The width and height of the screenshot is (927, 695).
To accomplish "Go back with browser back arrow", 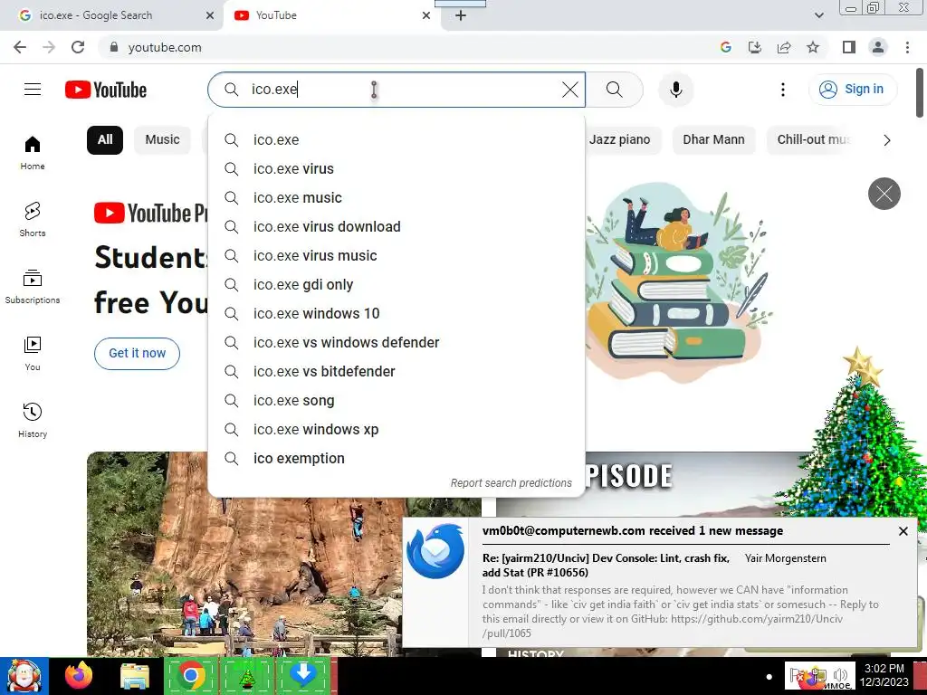I will click(x=20, y=47).
